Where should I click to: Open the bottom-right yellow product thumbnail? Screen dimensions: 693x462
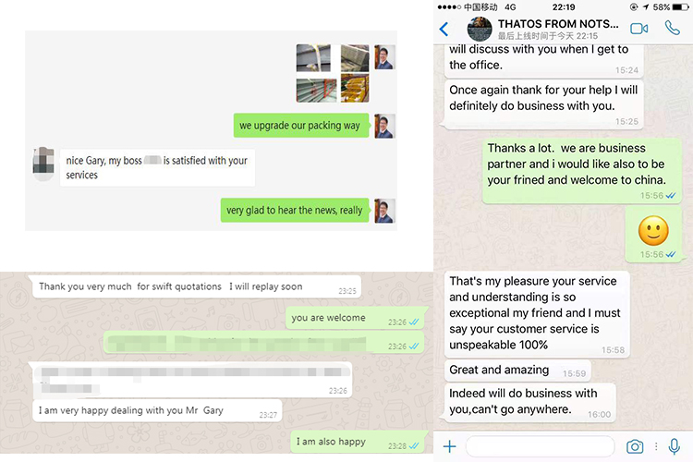pos(355,89)
